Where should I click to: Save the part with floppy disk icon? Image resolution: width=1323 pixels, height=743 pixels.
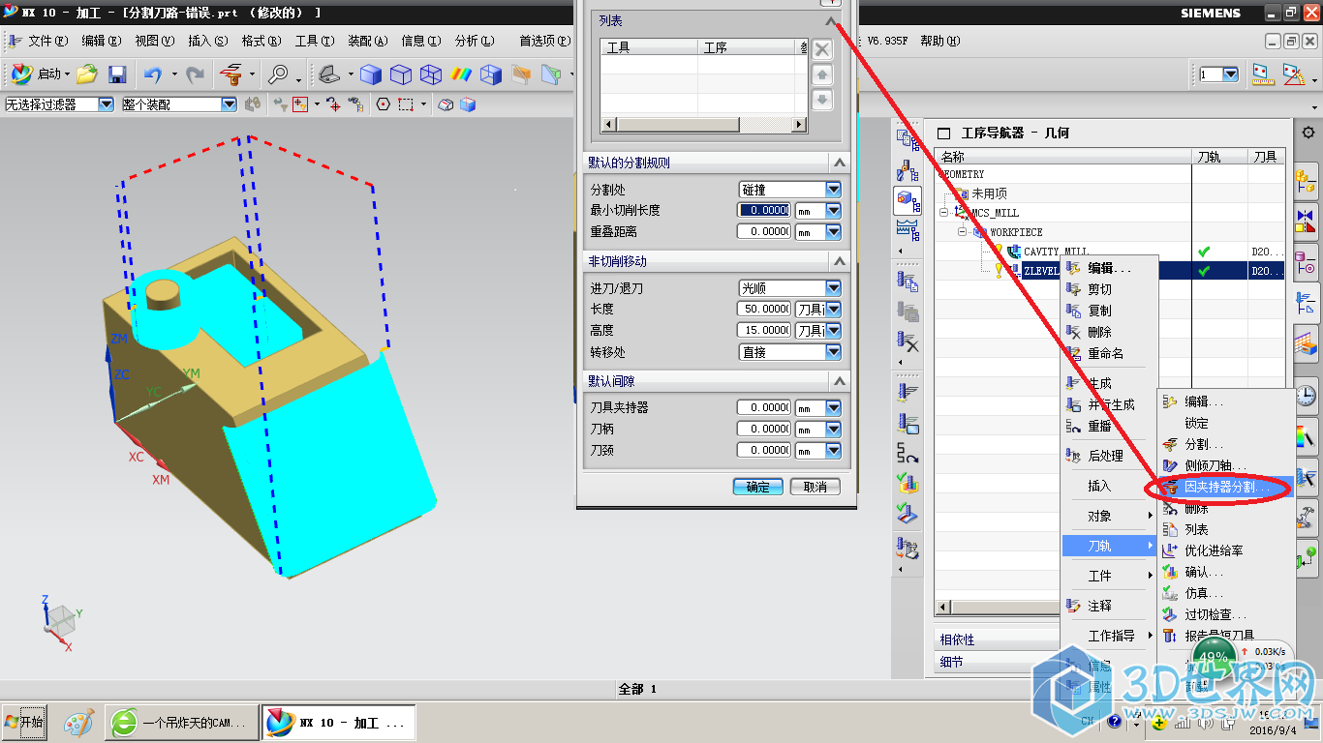tap(117, 74)
